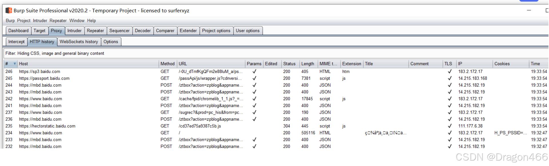The image size is (549, 166).
Task: Select request number 236
Action: pyautogui.click(x=9, y=119)
